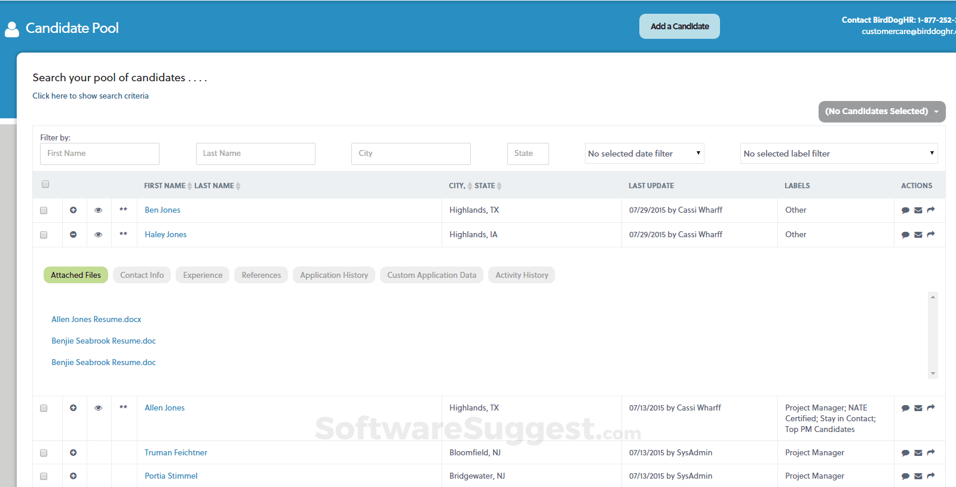Image resolution: width=956 pixels, height=487 pixels.
Task: Expand Allen Jones row details
Action: point(73,408)
